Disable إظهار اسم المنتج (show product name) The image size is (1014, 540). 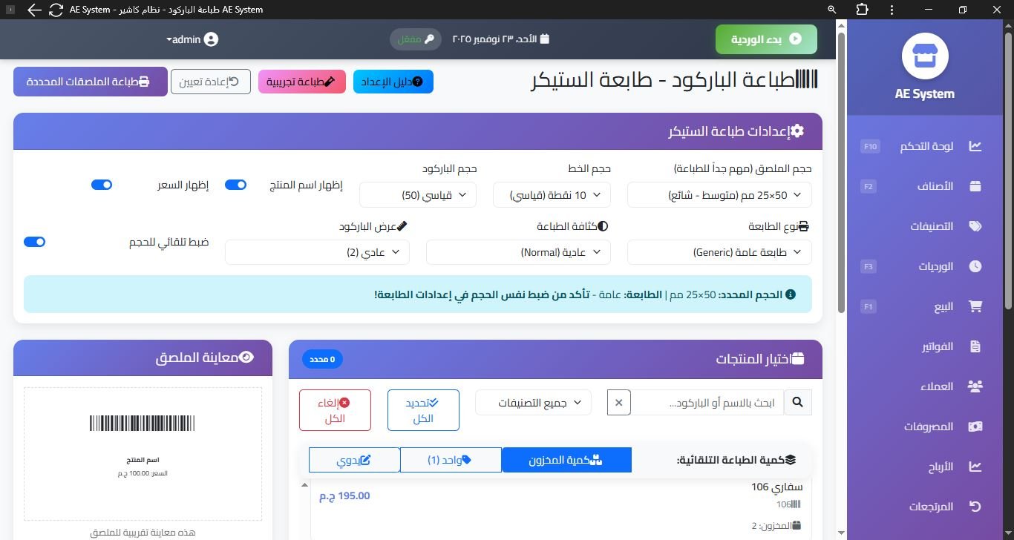[235, 185]
